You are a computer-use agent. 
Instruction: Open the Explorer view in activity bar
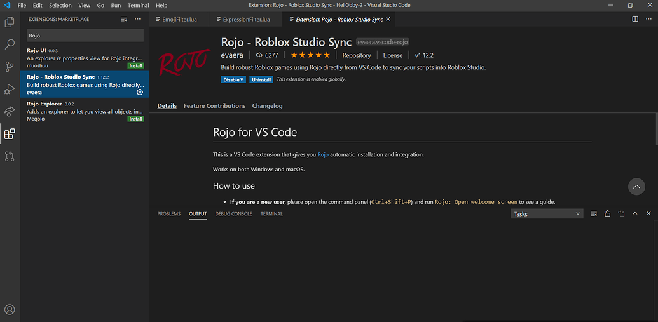(10, 22)
